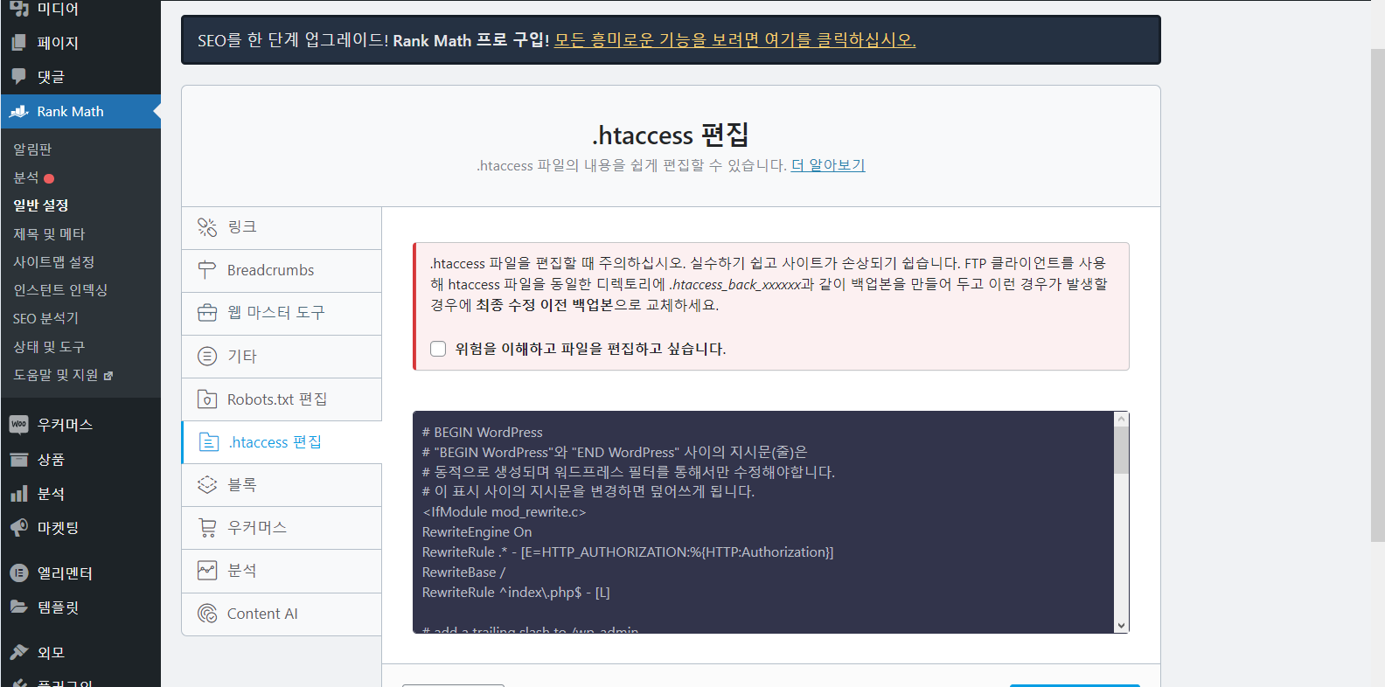This screenshot has width=1385, height=687.
Task: Click inside the .htaccess code editor textarea
Action: [x=763, y=522]
